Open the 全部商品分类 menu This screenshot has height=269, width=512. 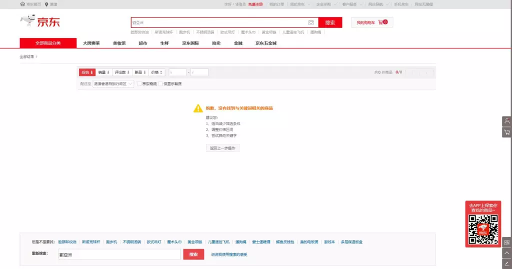click(x=48, y=43)
